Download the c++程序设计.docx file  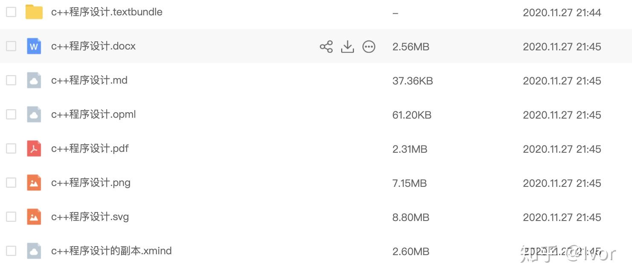point(348,46)
